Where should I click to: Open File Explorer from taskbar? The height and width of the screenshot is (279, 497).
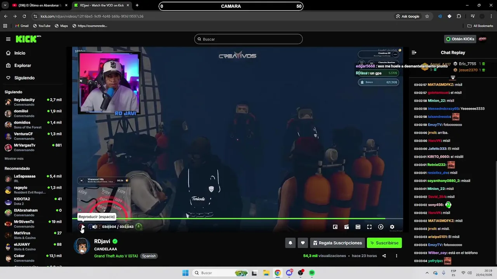(x=266, y=273)
